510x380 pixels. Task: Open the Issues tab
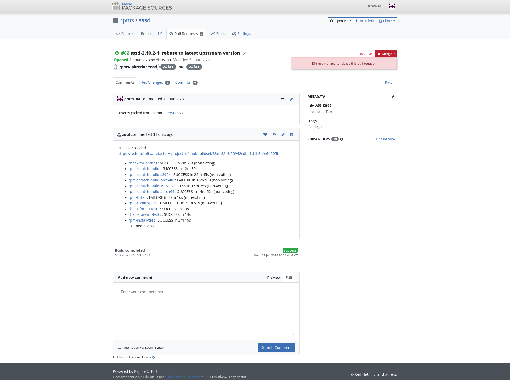[x=151, y=34]
